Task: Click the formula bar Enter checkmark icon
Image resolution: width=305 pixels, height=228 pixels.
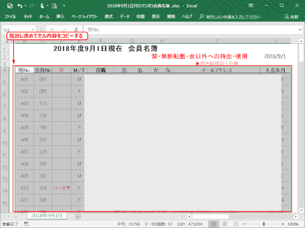Action: pyautogui.click(x=64, y=30)
